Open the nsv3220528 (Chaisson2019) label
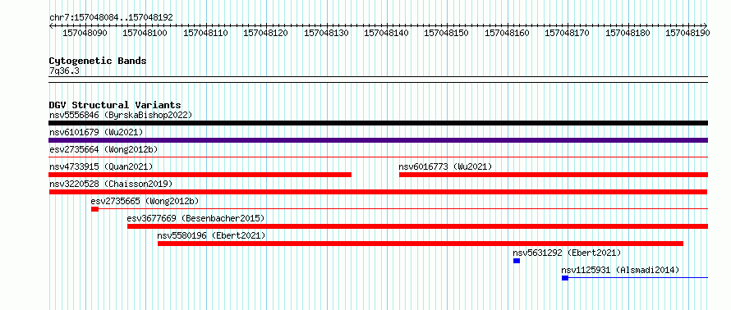731x310 pixels. click(x=111, y=184)
